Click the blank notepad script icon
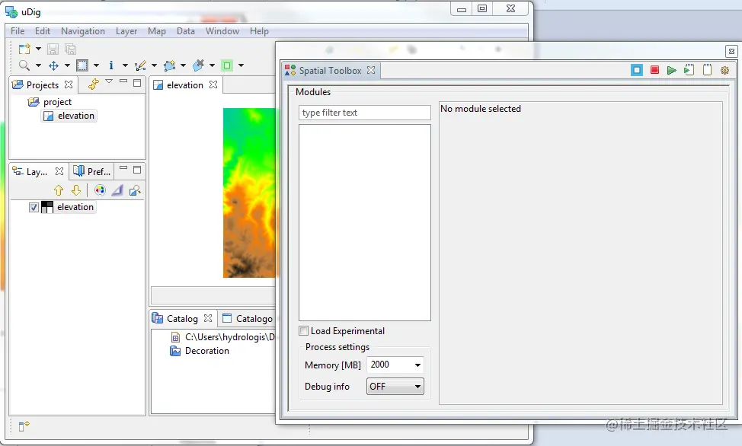Image resolution: width=742 pixels, height=446 pixels. [x=707, y=70]
